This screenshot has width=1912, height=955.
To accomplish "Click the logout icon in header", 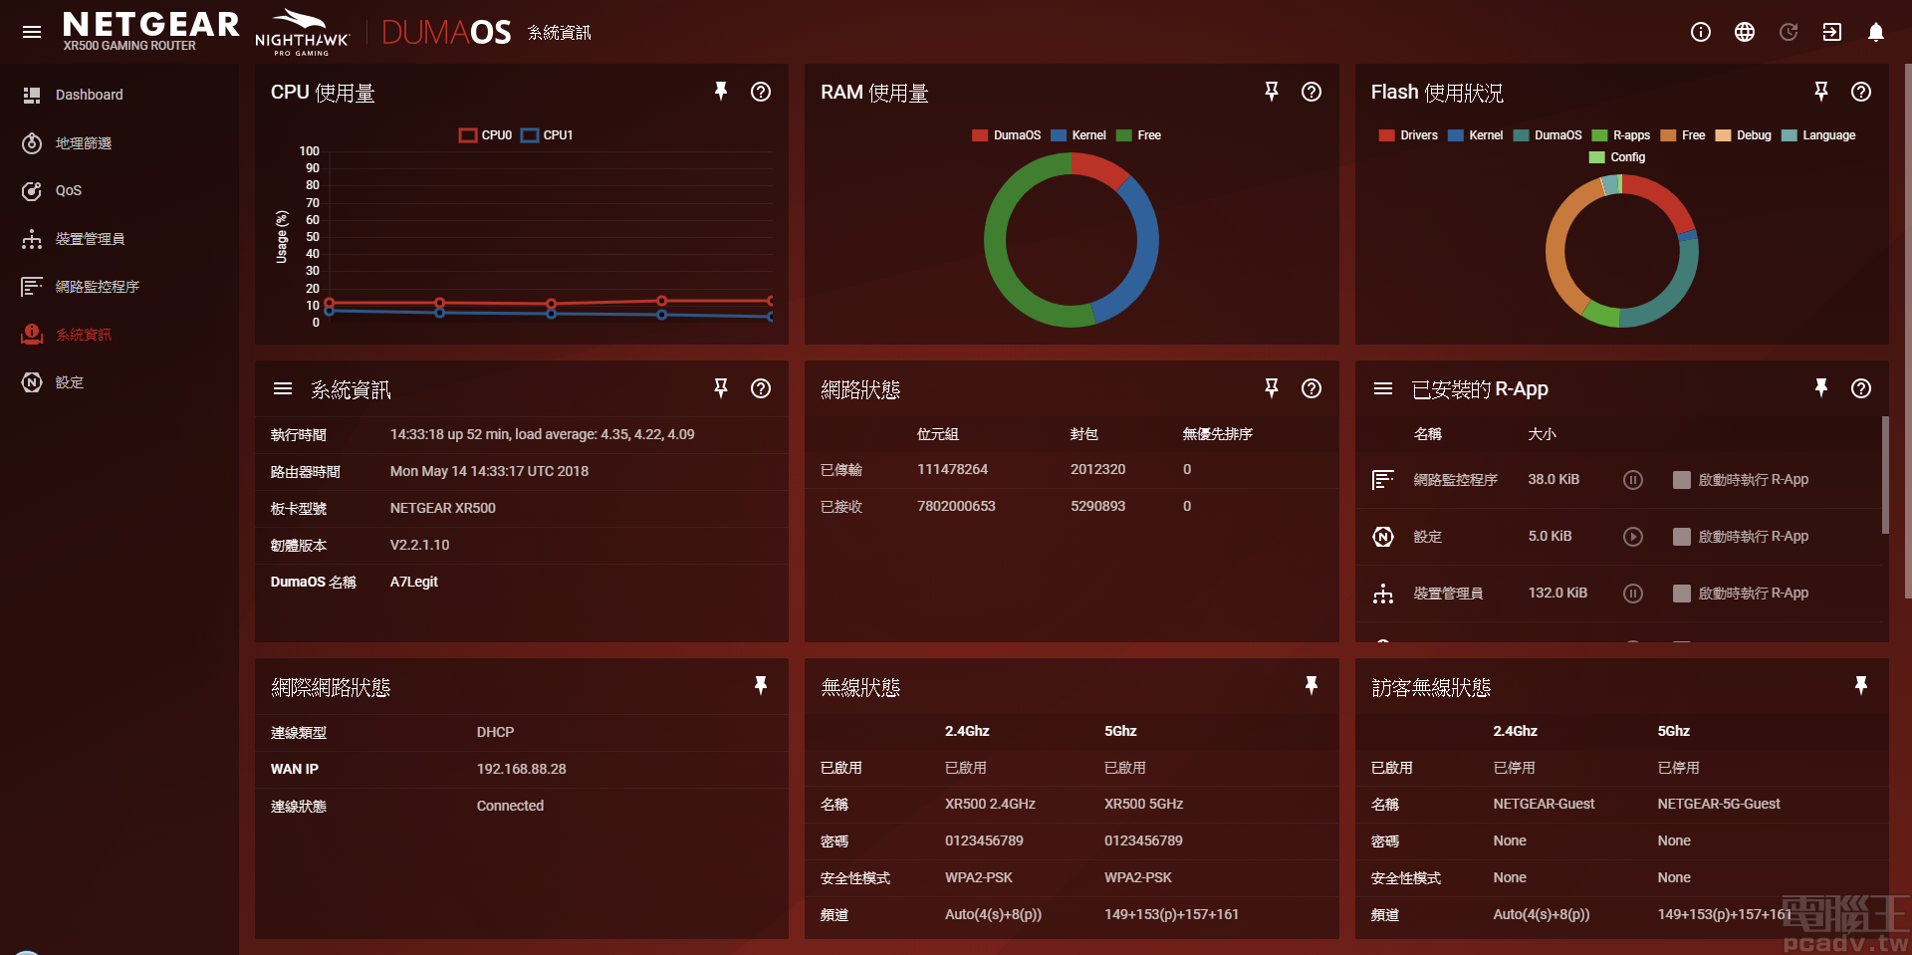I will 1831,32.
